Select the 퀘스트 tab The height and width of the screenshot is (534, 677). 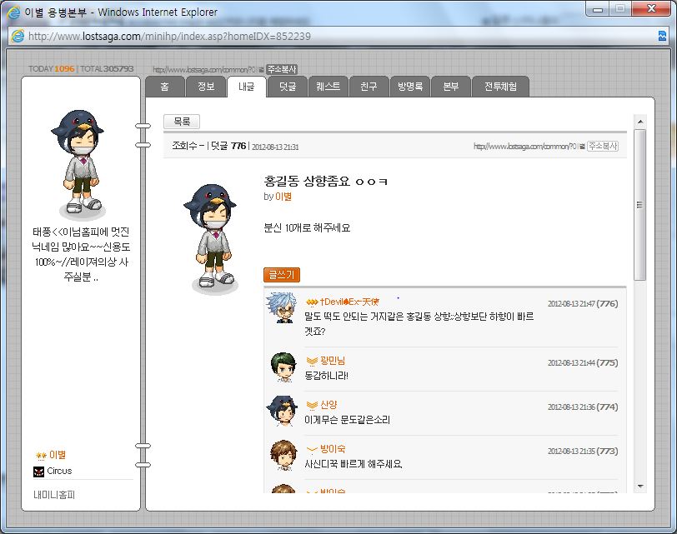click(x=328, y=87)
